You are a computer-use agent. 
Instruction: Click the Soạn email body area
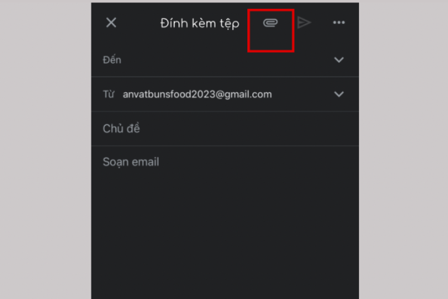[x=225, y=222]
